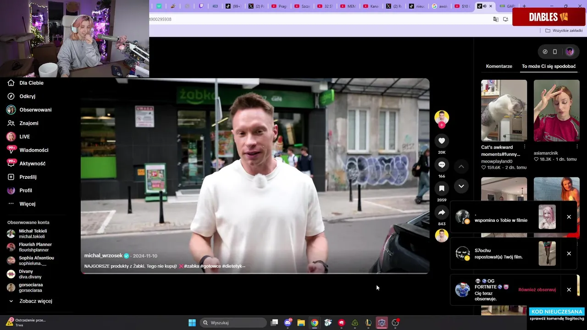
Task: Open the cat's awkward moments video thumbnail
Action: [x=504, y=110]
